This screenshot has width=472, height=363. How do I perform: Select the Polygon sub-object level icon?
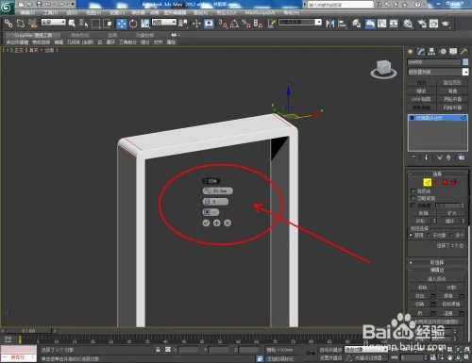pyautogui.click(x=445, y=182)
